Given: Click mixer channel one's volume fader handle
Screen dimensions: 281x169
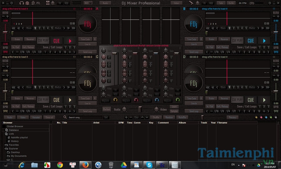Looking at the screenshot, I should pyautogui.click(x=114, y=53).
